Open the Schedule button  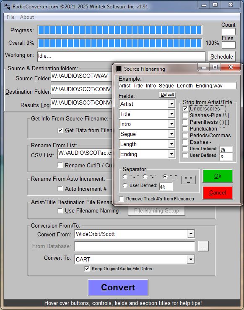click(x=222, y=57)
